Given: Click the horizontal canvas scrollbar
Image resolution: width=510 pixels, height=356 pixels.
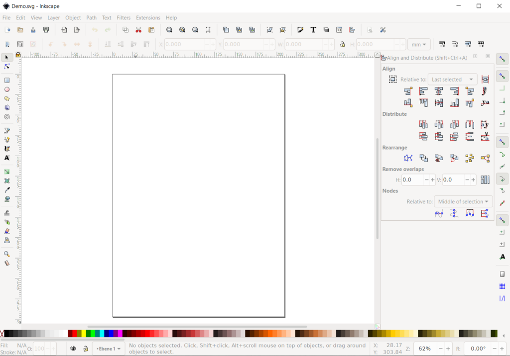Looking at the screenshot, I should click(x=197, y=327).
